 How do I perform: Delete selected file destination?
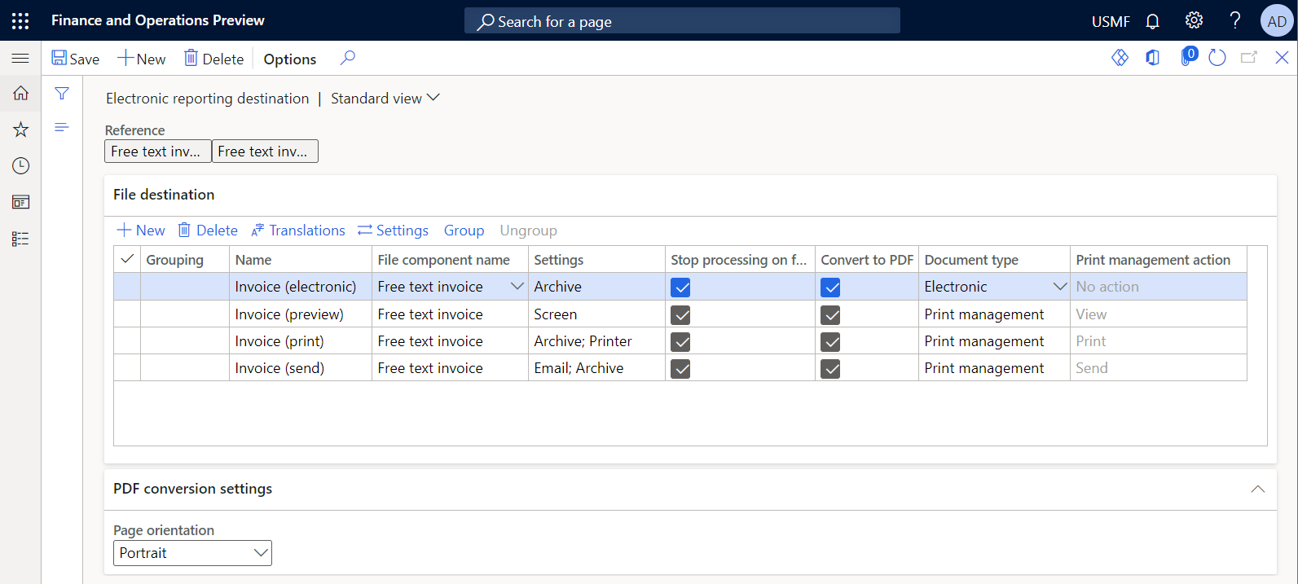point(208,231)
